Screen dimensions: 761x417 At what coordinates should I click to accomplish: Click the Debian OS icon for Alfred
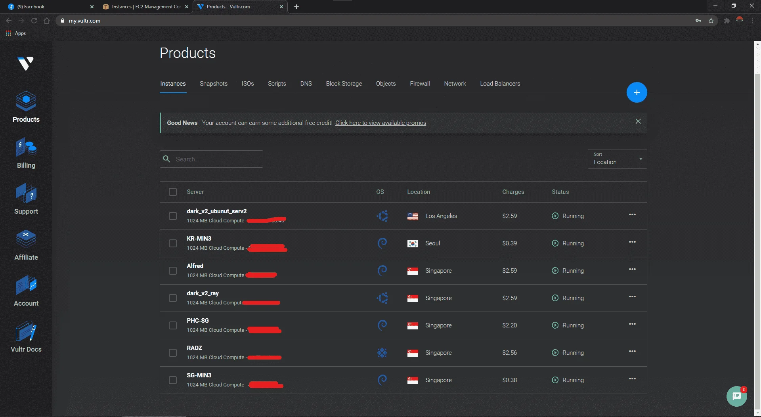(x=382, y=271)
